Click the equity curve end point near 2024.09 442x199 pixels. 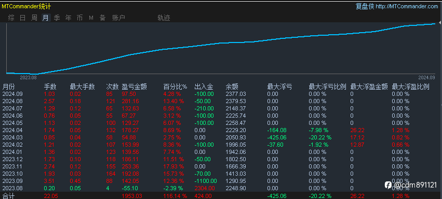tap(435, 24)
